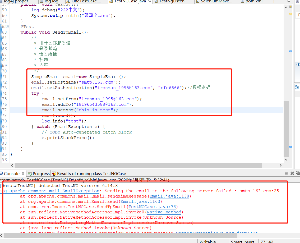The width and height of the screenshot is (300, 243).
Task: Click the editor horizontal scroll left arrow
Action: (x=12, y=165)
